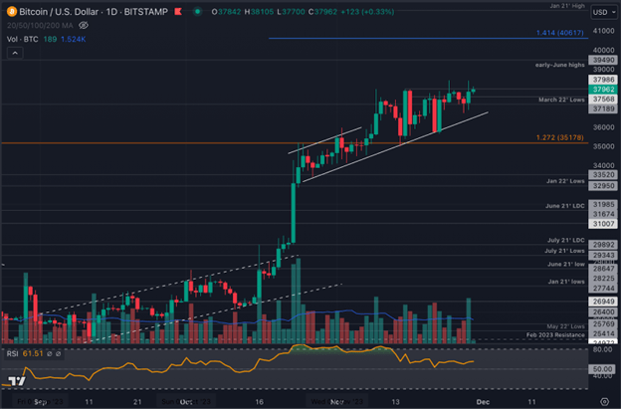Click the 'July 21' Lows' annotation
Image resolution: width=621 pixels, height=409 pixels.
coord(564,251)
